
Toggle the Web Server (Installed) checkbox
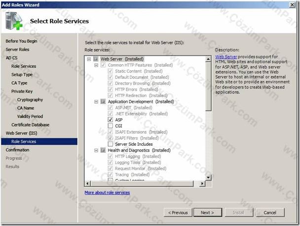pos(96,59)
